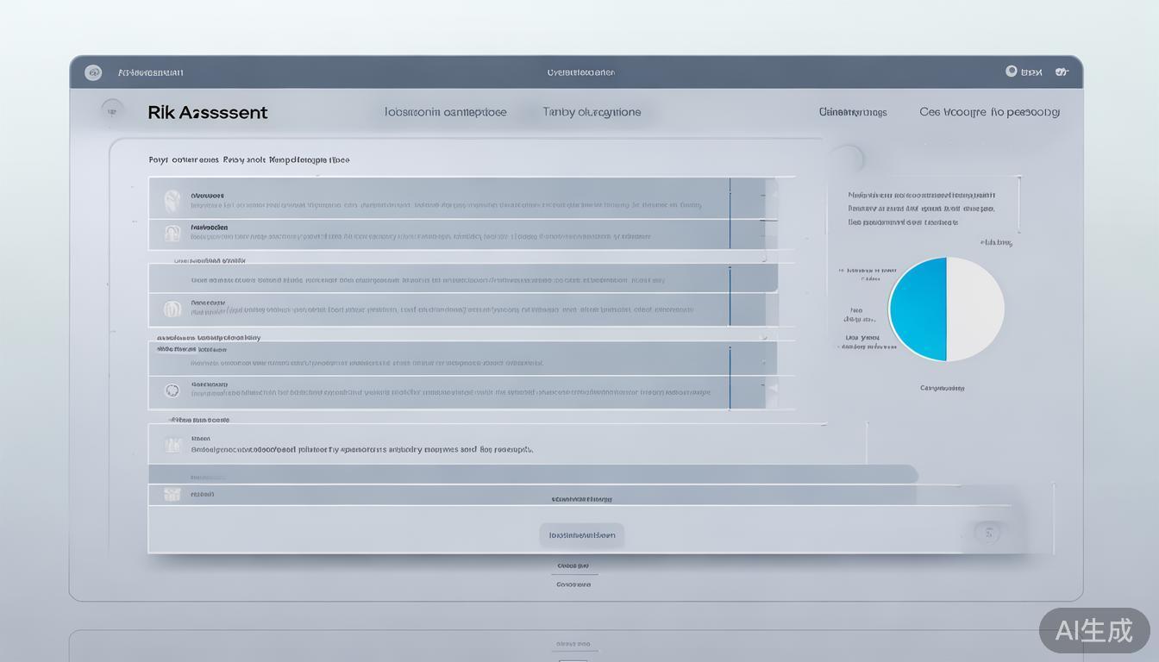Click the icon in the fourth list row
The image size is (1159, 662).
coord(172,309)
